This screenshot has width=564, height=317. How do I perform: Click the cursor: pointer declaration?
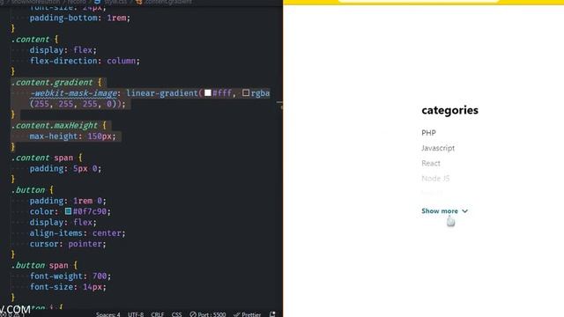click(x=68, y=244)
